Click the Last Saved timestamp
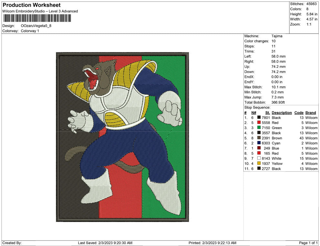 105,243
